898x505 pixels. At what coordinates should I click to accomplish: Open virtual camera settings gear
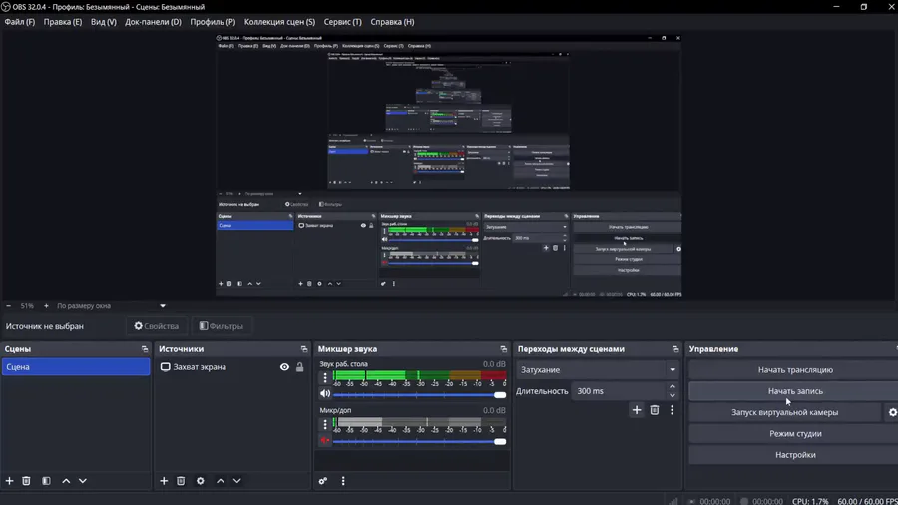click(892, 412)
